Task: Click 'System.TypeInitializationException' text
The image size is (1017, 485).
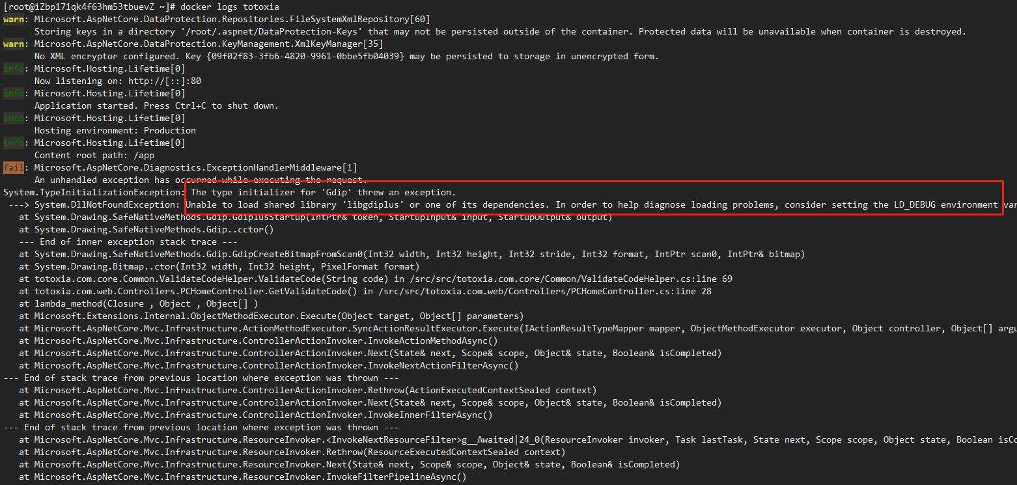Action: (x=91, y=192)
